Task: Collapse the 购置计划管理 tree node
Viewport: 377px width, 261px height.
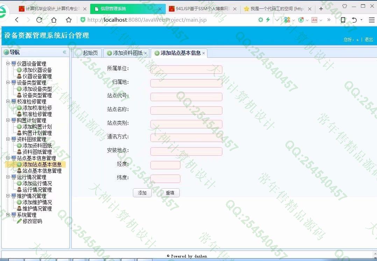Action: [8, 120]
